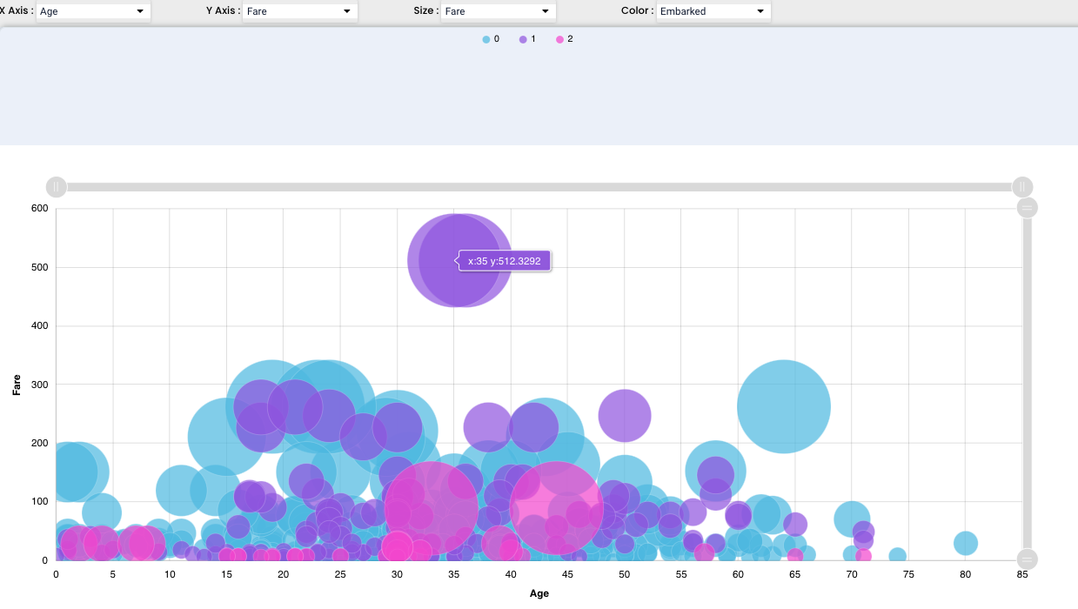Viewport: 1078px width, 609px height.
Task: Open the X Axis dropdown set to Age
Action: [x=93, y=11]
